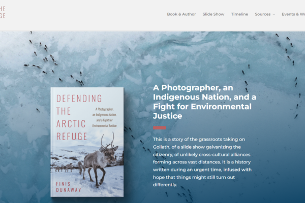Open the Timeline nav link

coord(239,14)
